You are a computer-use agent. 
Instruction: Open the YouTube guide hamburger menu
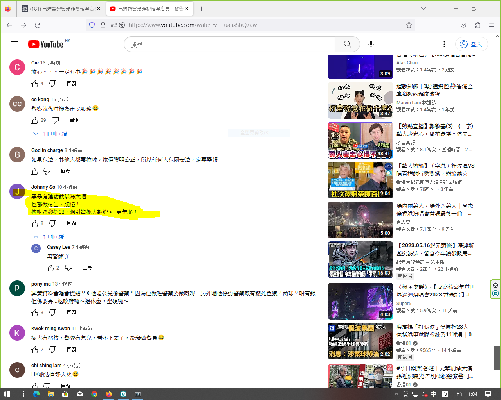tap(14, 44)
